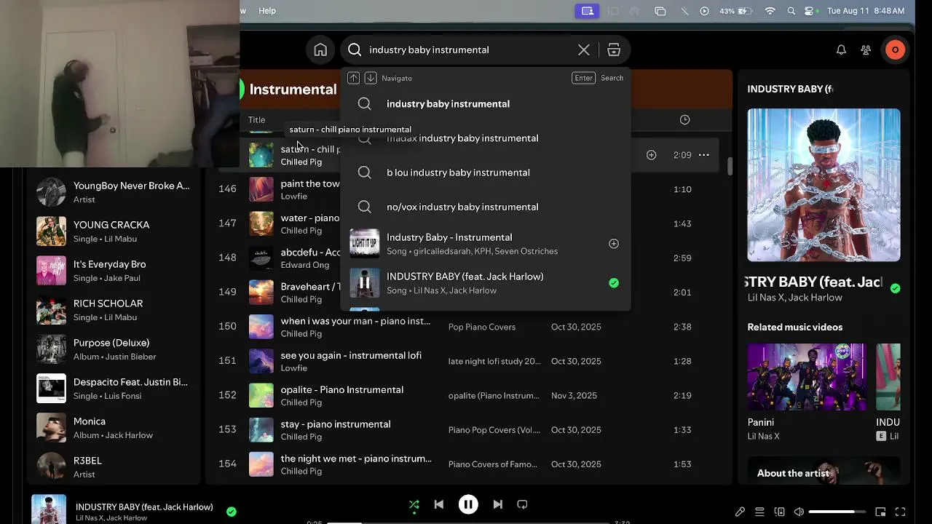Add 'saturn - chill piano' track to Liked Songs
The image size is (932, 524).
tap(652, 155)
